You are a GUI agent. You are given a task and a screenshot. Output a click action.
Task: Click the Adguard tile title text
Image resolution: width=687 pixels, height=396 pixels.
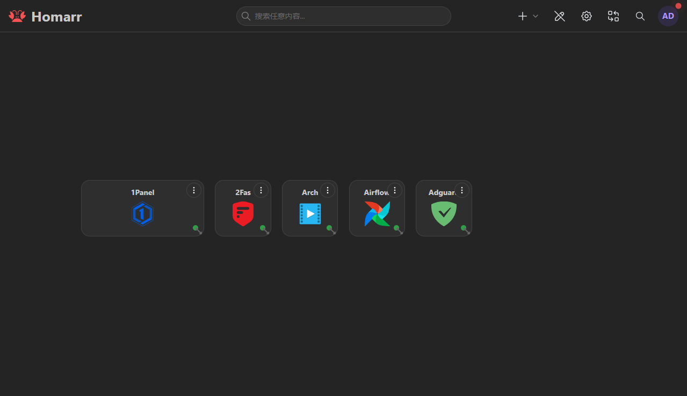(442, 192)
